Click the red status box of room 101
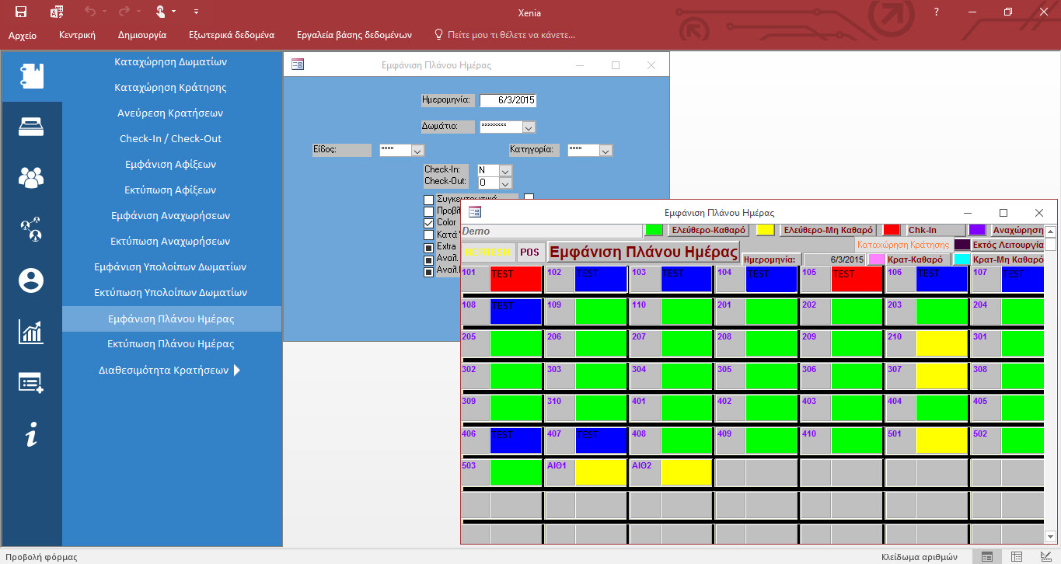1061x564 pixels. [x=515, y=279]
